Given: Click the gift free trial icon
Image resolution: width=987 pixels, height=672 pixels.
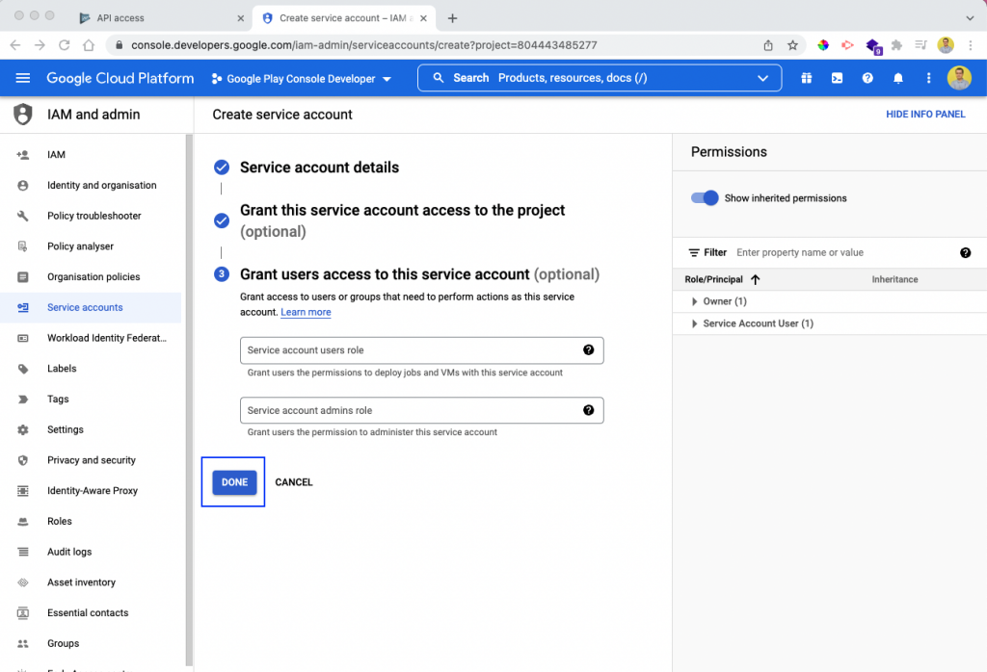Looking at the screenshot, I should (x=807, y=78).
